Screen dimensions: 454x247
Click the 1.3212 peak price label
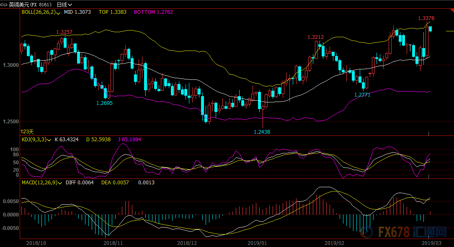(x=315, y=37)
